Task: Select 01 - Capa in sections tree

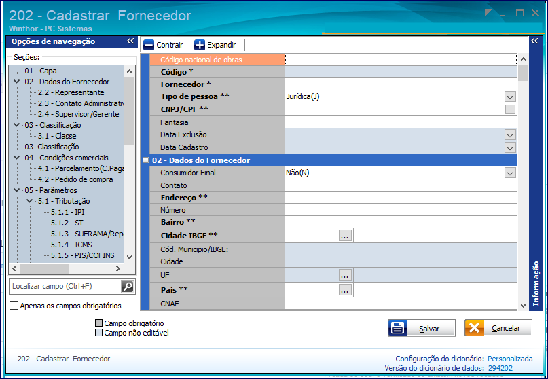Action: tap(41, 71)
